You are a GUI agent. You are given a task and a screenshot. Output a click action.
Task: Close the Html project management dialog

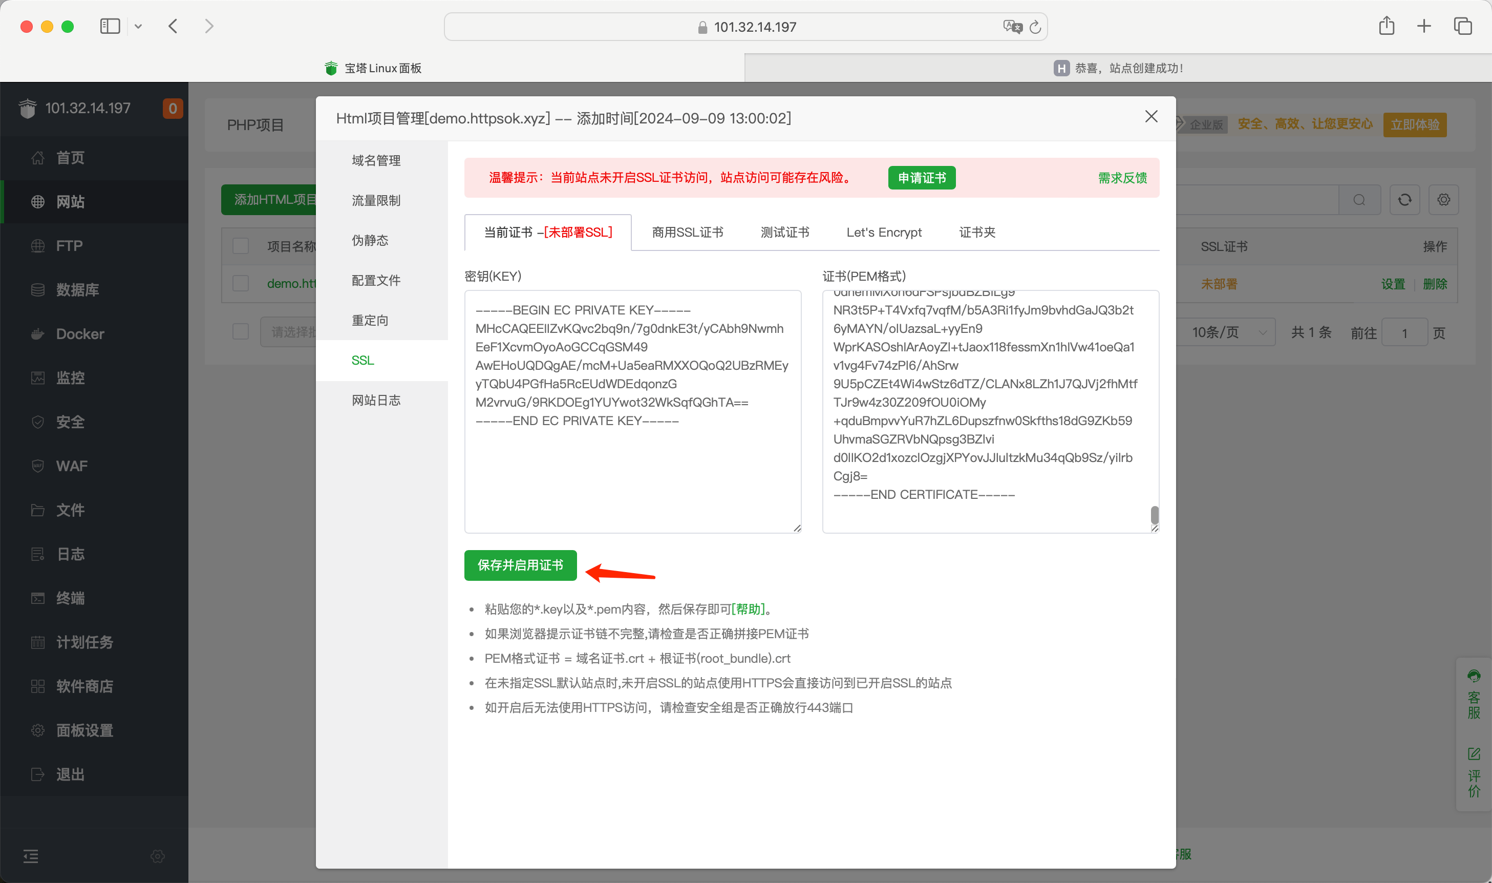click(1150, 117)
